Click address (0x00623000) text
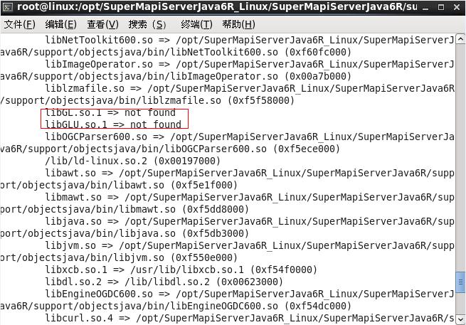The width and height of the screenshot is (466, 325). (250, 282)
